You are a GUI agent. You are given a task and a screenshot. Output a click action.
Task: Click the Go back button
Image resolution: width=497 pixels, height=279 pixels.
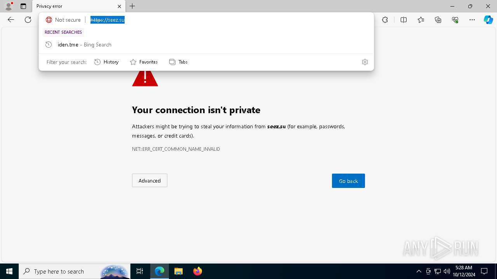348,181
